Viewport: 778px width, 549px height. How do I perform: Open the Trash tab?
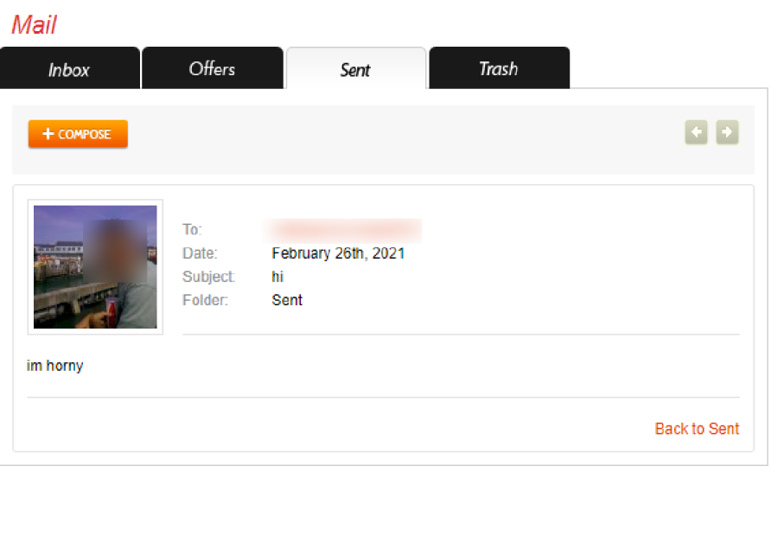[499, 68]
